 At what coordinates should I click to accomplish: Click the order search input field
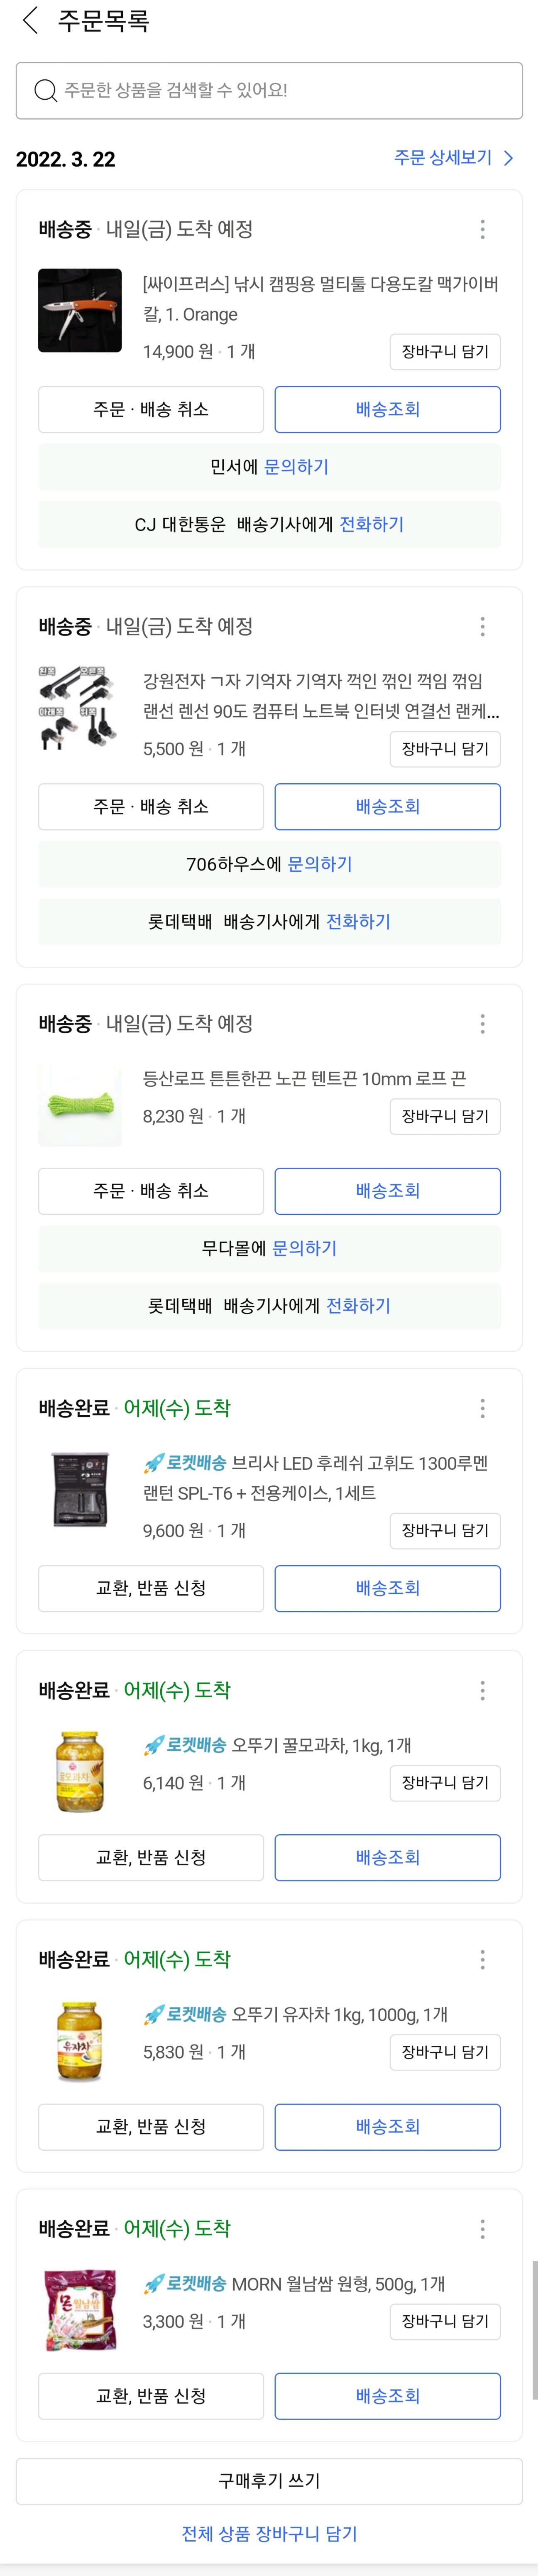click(x=280, y=91)
